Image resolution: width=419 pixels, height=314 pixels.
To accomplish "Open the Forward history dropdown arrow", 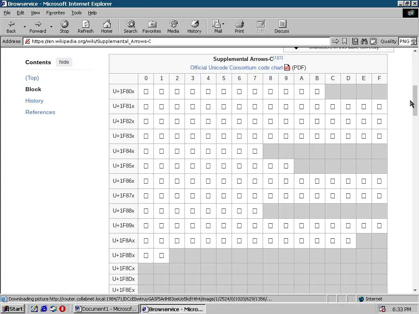I will pyautogui.click(x=51, y=27).
